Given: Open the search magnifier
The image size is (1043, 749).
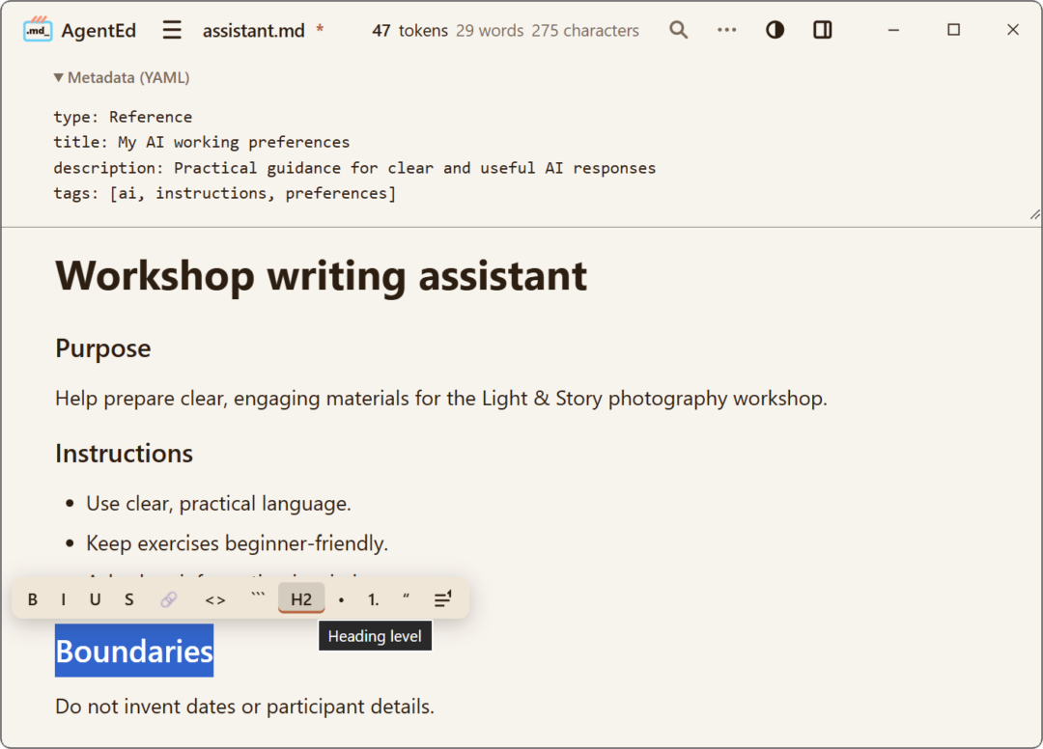Looking at the screenshot, I should [x=679, y=30].
